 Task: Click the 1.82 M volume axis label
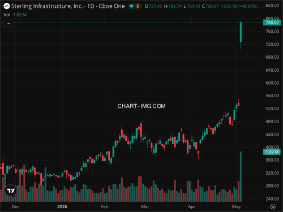[x=272, y=152]
